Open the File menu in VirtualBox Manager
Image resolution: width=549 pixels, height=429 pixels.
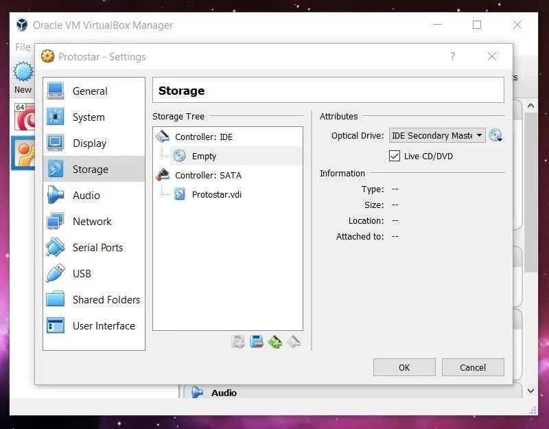(23, 47)
